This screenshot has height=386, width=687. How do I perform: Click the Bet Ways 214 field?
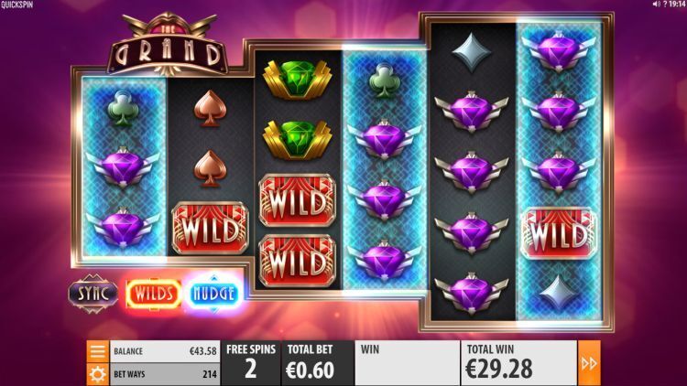(x=165, y=374)
